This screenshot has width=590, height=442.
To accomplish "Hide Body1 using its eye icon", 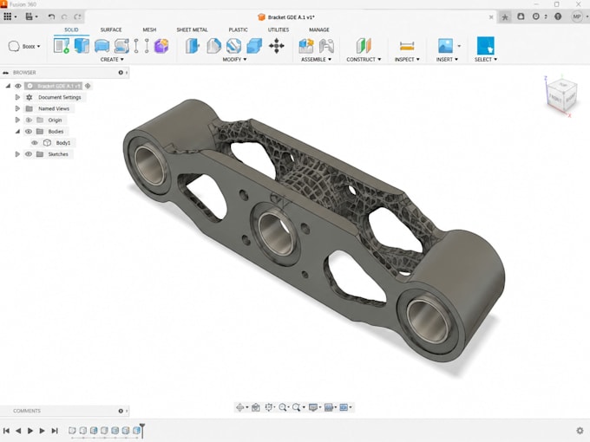I will 35,143.
